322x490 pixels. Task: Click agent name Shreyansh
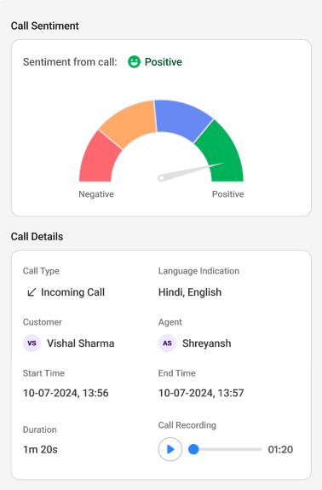pyautogui.click(x=207, y=343)
